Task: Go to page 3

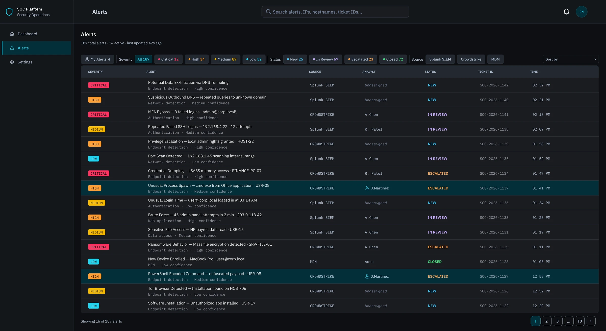Action: [558, 321]
